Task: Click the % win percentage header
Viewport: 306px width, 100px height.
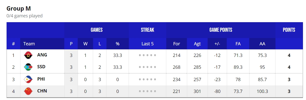Action: 118,44
